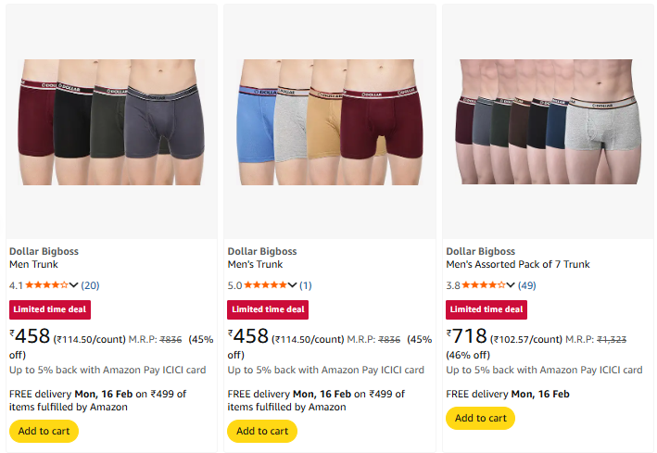
Task: Open the 'Men's Trunk' product title link
Action: [255, 265]
